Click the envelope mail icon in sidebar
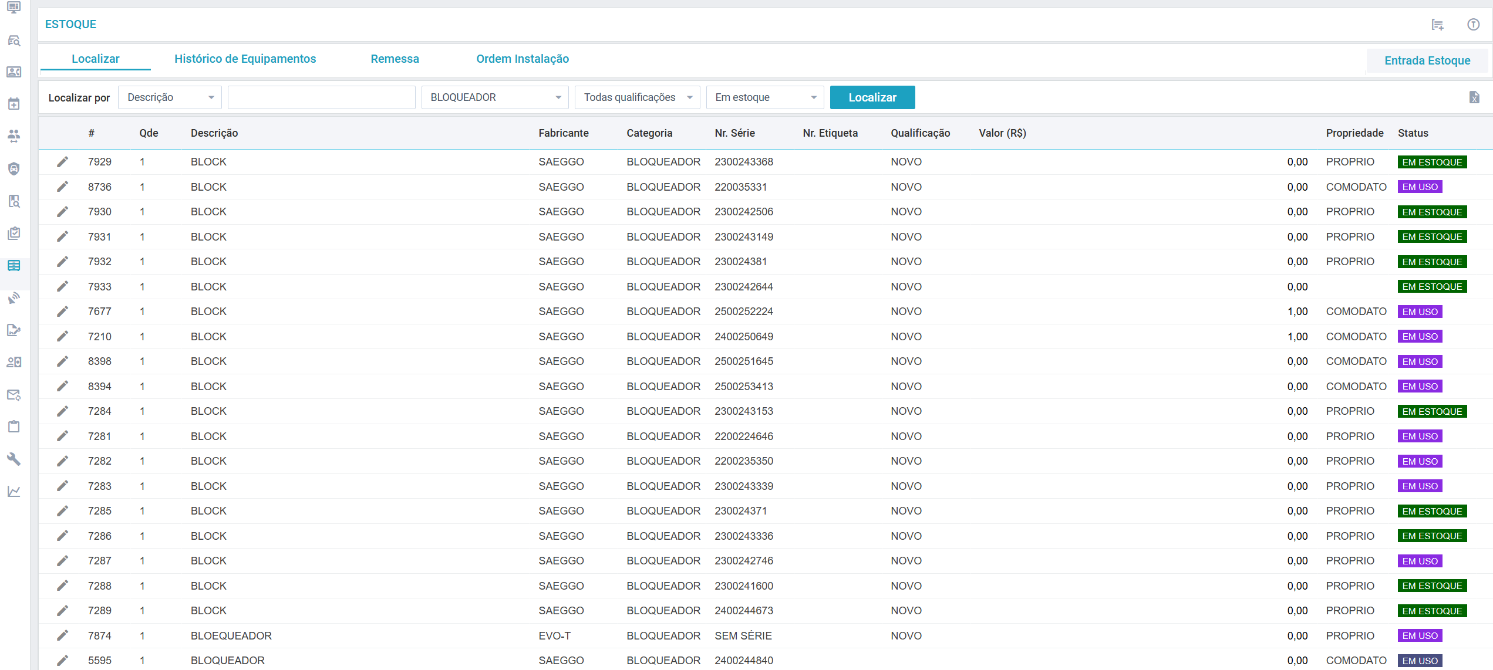 (x=14, y=395)
